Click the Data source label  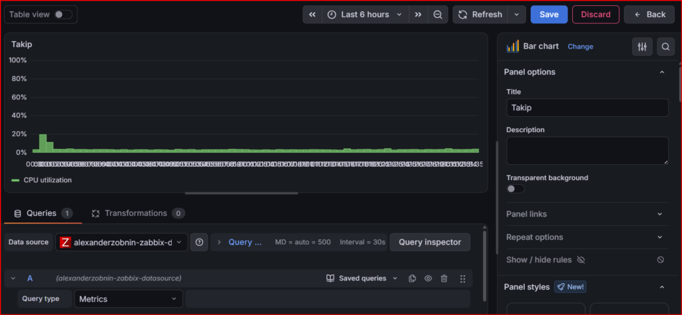click(x=28, y=242)
